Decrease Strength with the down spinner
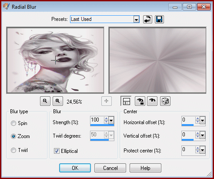214x179 pixels. click(106, 122)
